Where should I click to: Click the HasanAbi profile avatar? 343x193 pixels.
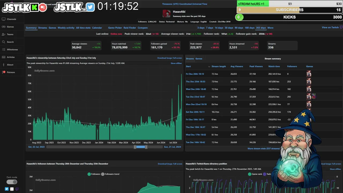point(166,14)
